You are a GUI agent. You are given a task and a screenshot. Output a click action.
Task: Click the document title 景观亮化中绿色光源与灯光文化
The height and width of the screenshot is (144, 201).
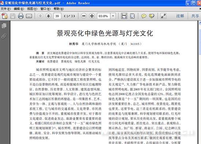coord(105,33)
